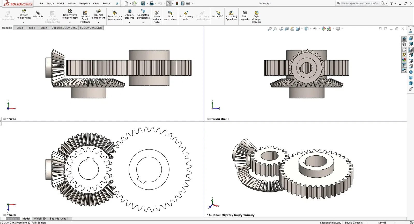Open the Widok menu
This screenshot has height=224, width=414.
coord(61,3)
